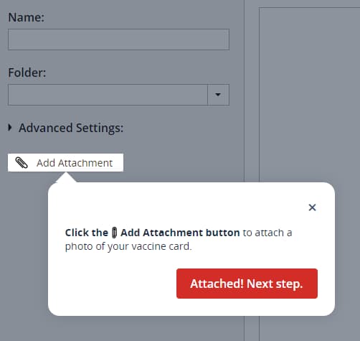Click bold 'Add Attachment button' text in tooltip
The image size is (360, 341).
point(180,233)
